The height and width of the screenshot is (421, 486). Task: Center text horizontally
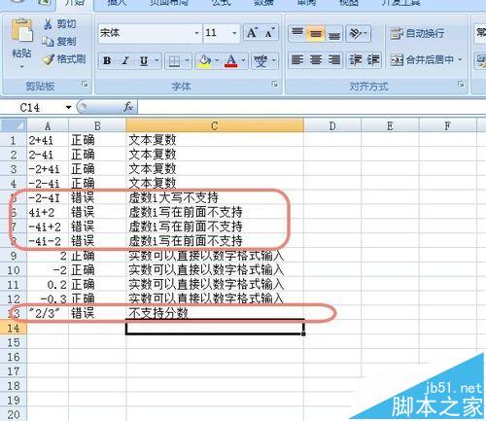tap(316, 60)
